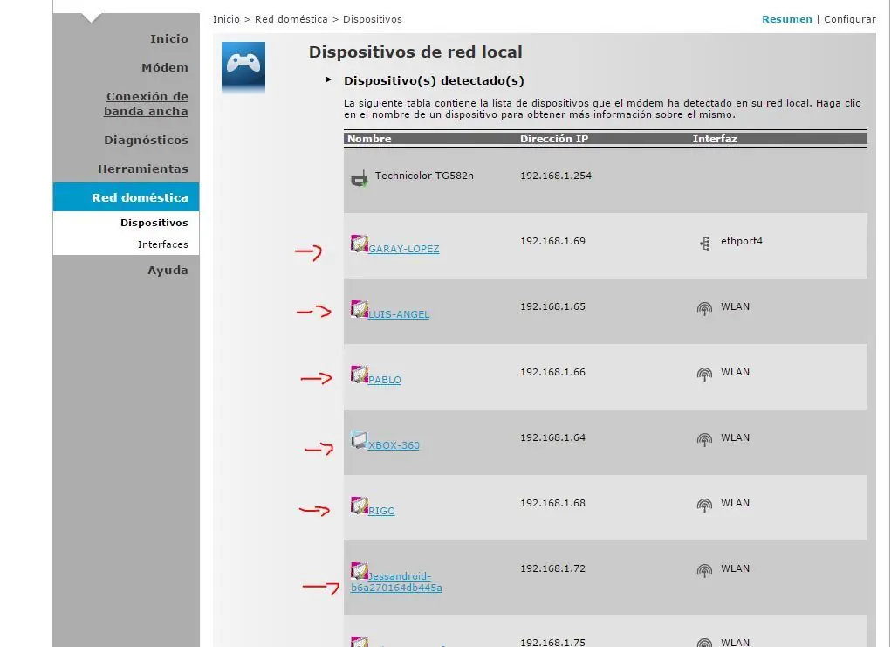Click the WLAN antenna icon in 192.168.1.72 row

[x=704, y=570]
